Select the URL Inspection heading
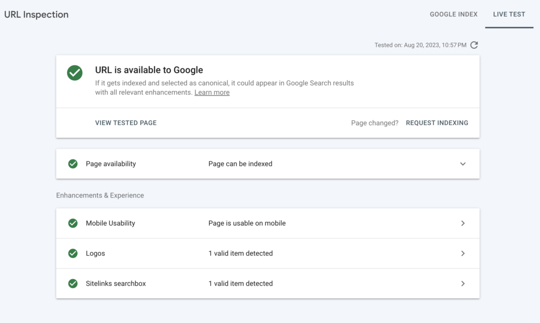The image size is (540, 323). click(36, 14)
